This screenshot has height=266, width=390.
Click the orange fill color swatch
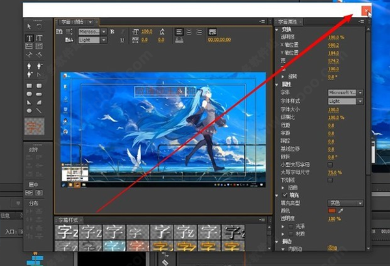click(331, 211)
